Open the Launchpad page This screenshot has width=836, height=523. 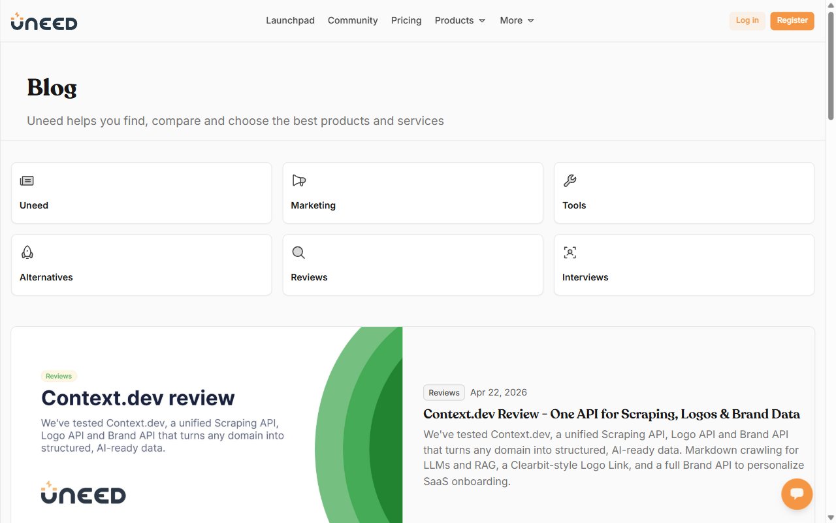coord(290,20)
